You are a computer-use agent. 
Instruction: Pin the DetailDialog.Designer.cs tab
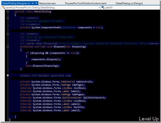33,3
